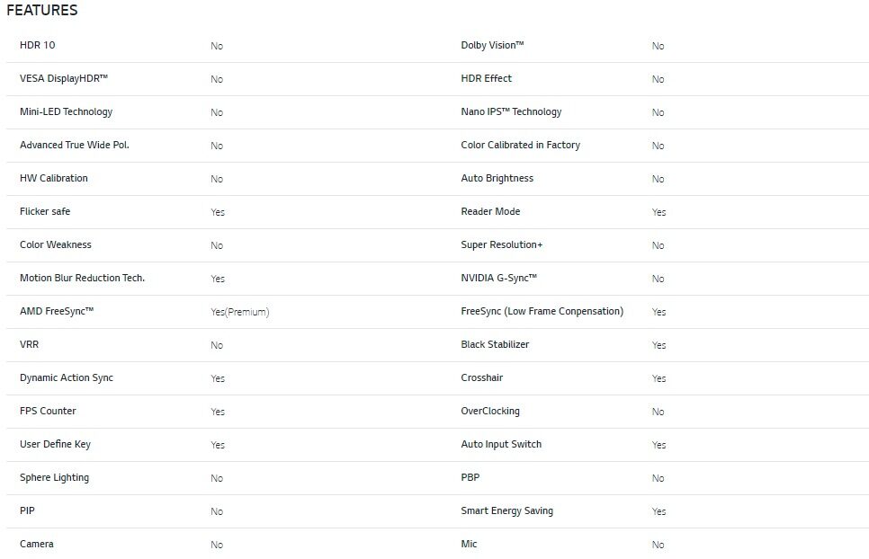Screen dimensions: 869x559
Task: Click the Color Calibrated in Factory label
Action: 520,145
